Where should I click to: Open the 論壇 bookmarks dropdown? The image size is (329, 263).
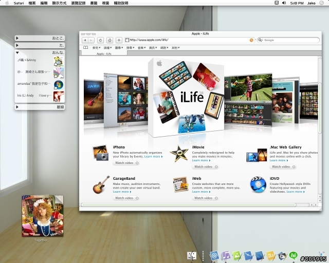point(107,48)
